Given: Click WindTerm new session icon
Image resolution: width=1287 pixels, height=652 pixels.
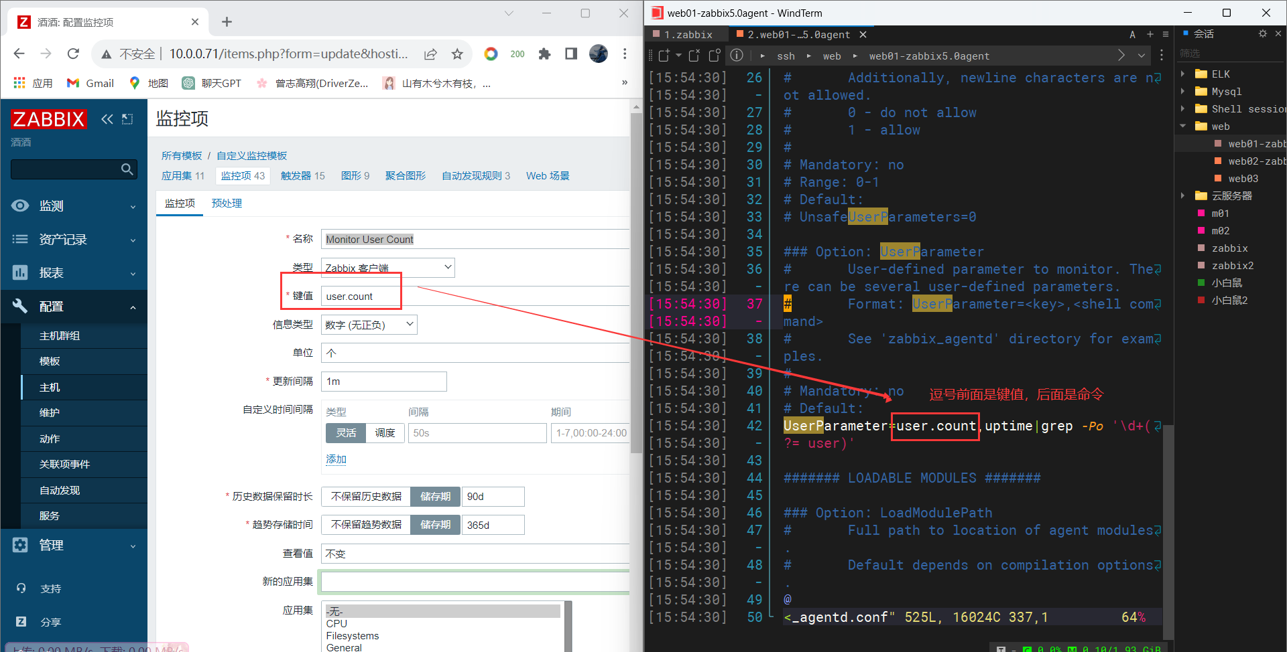Looking at the screenshot, I should [664, 56].
